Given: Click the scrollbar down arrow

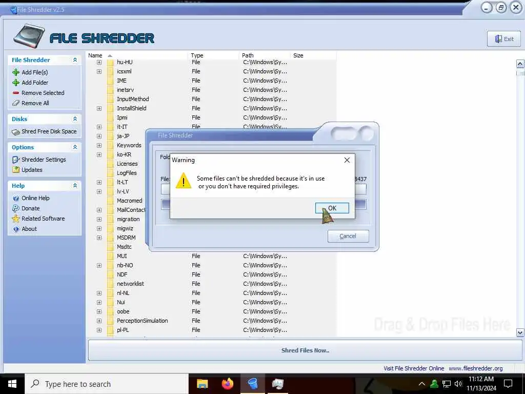Looking at the screenshot, I should tap(520, 332).
